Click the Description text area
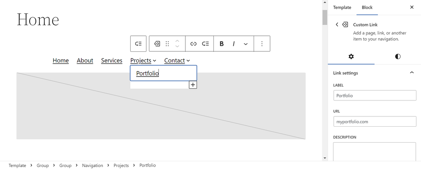The height and width of the screenshot is (169, 421). (375, 152)
